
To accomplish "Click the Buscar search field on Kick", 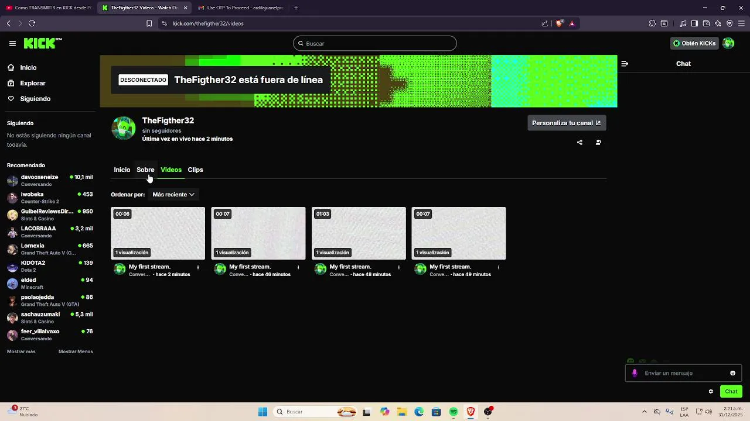I will click(x=375, y=43).
